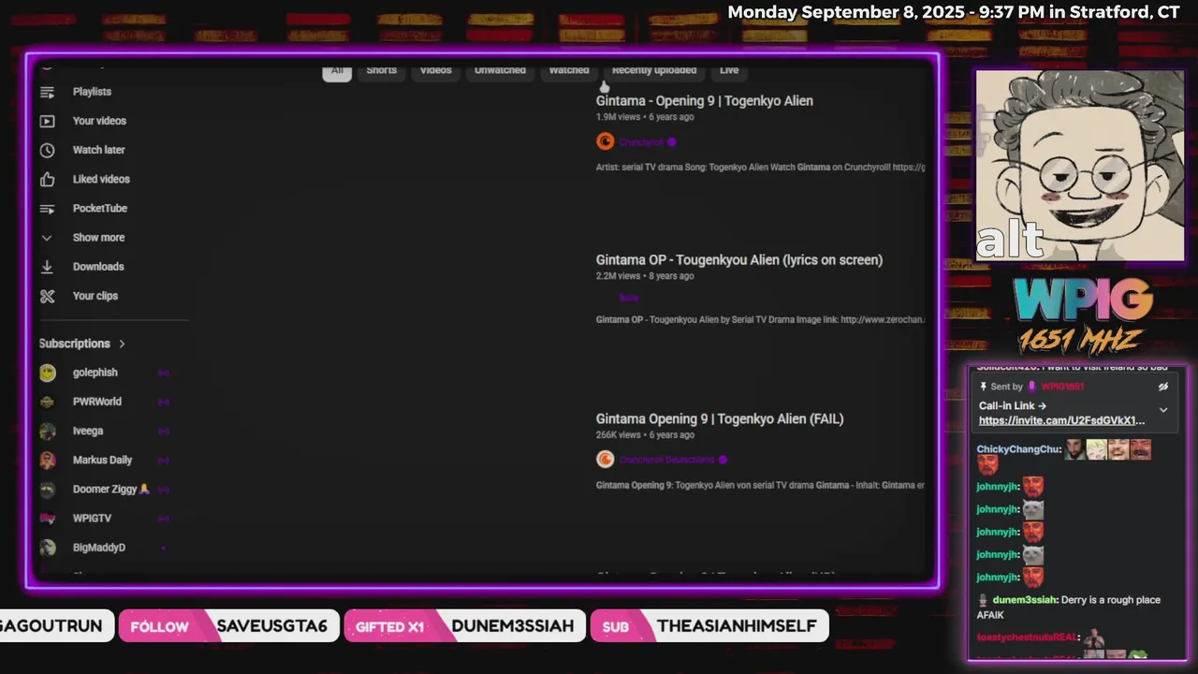Click purple microphone badge next to WPIG1651

[x=1032, y=387]
